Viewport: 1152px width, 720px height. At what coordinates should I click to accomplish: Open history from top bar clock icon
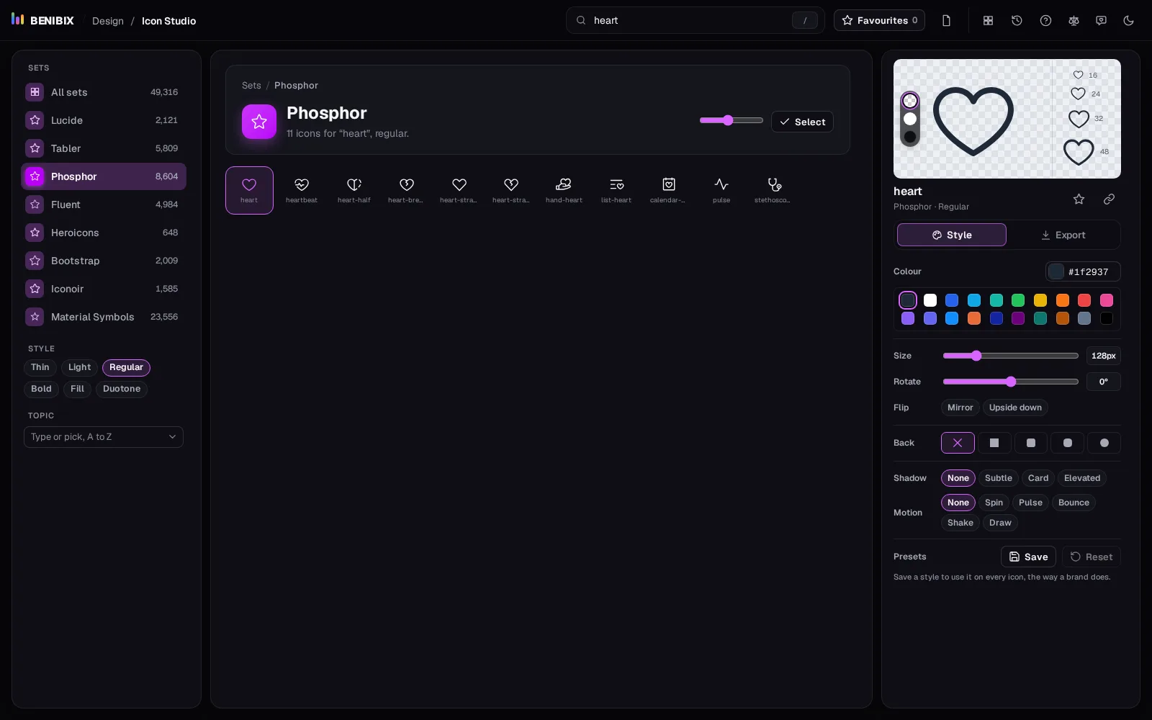[x=1017, y=20]
